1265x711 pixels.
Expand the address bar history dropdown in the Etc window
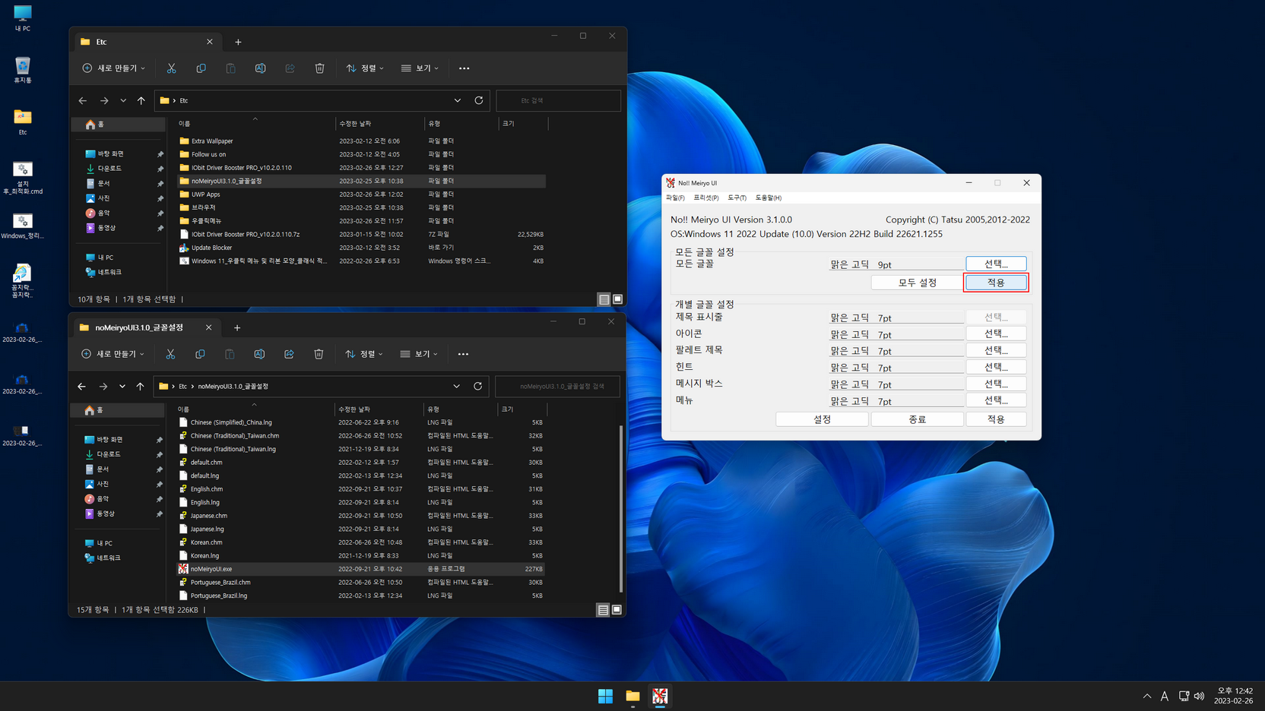tap(458, 100)
